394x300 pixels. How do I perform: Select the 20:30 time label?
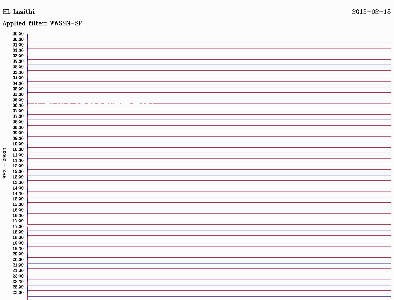[x=18, y=259]
